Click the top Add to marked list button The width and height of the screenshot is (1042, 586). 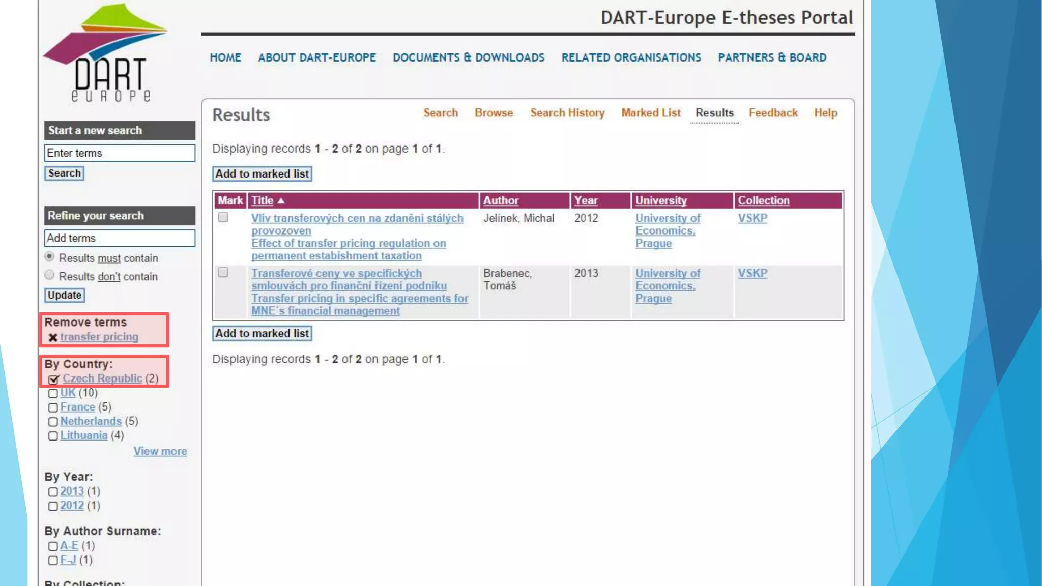click(262, 174)
